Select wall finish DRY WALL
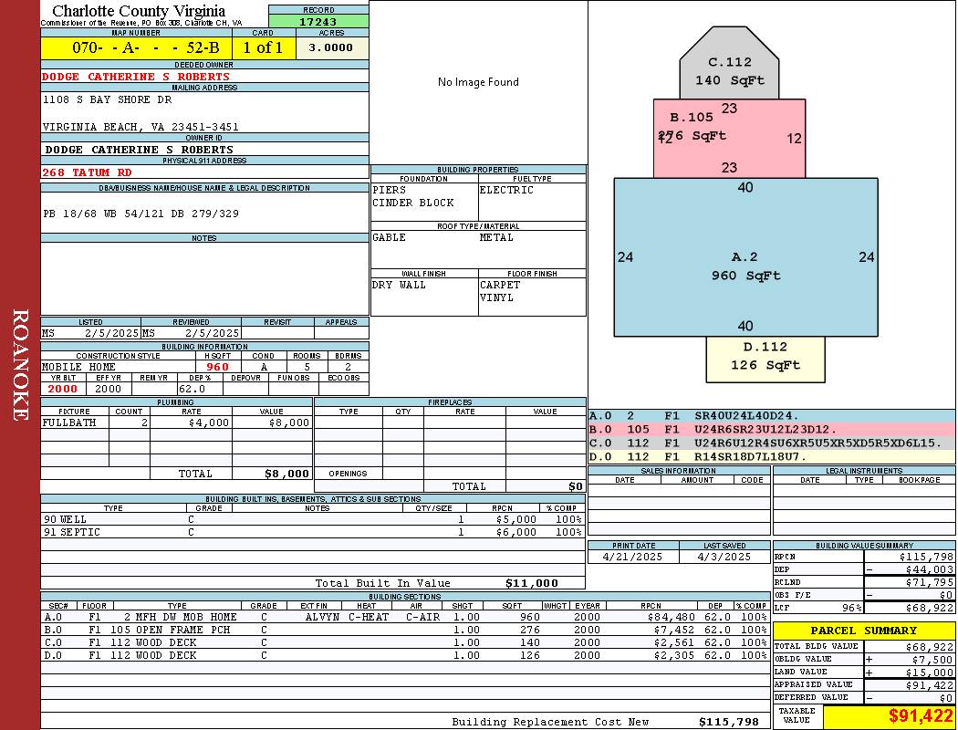 399,285
